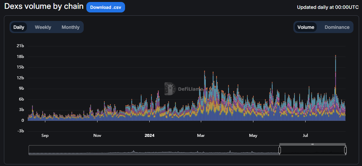Switch chart to Dominance view
The height and width of the screenshot is (166, 362).
[x=337, y=27]
